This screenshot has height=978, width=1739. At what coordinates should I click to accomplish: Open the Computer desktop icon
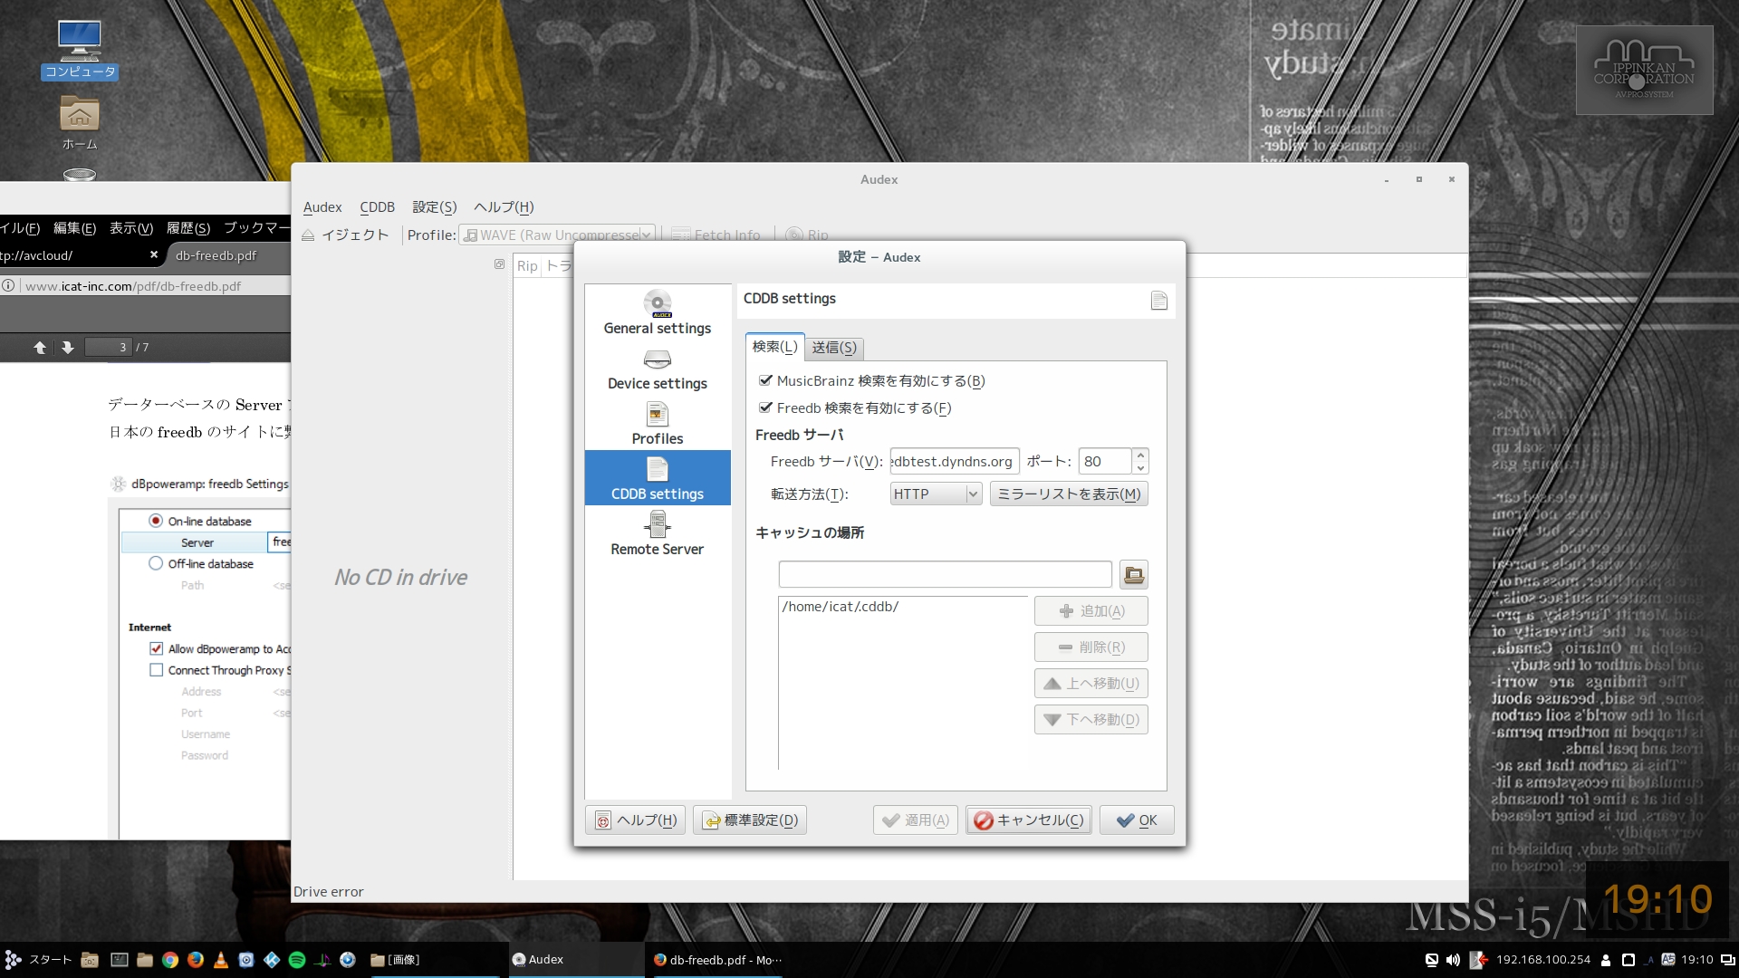click(x=80, y=50)
